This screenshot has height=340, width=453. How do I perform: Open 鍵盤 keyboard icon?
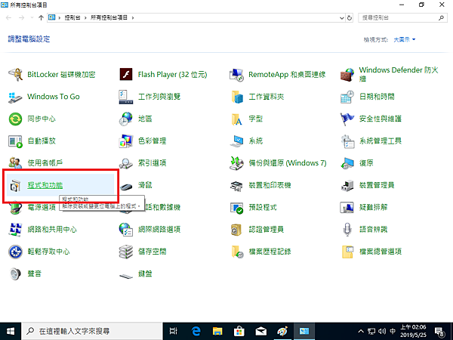(126, 276)
